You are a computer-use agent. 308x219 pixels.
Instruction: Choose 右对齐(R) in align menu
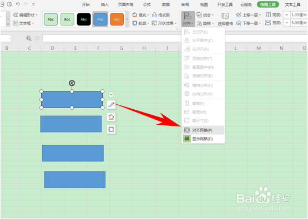pyautogui.click(x=203, y=49)
